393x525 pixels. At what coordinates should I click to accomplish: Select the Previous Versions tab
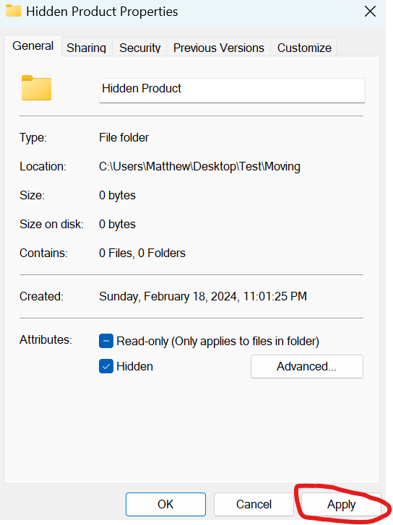[x=218, y=48]
